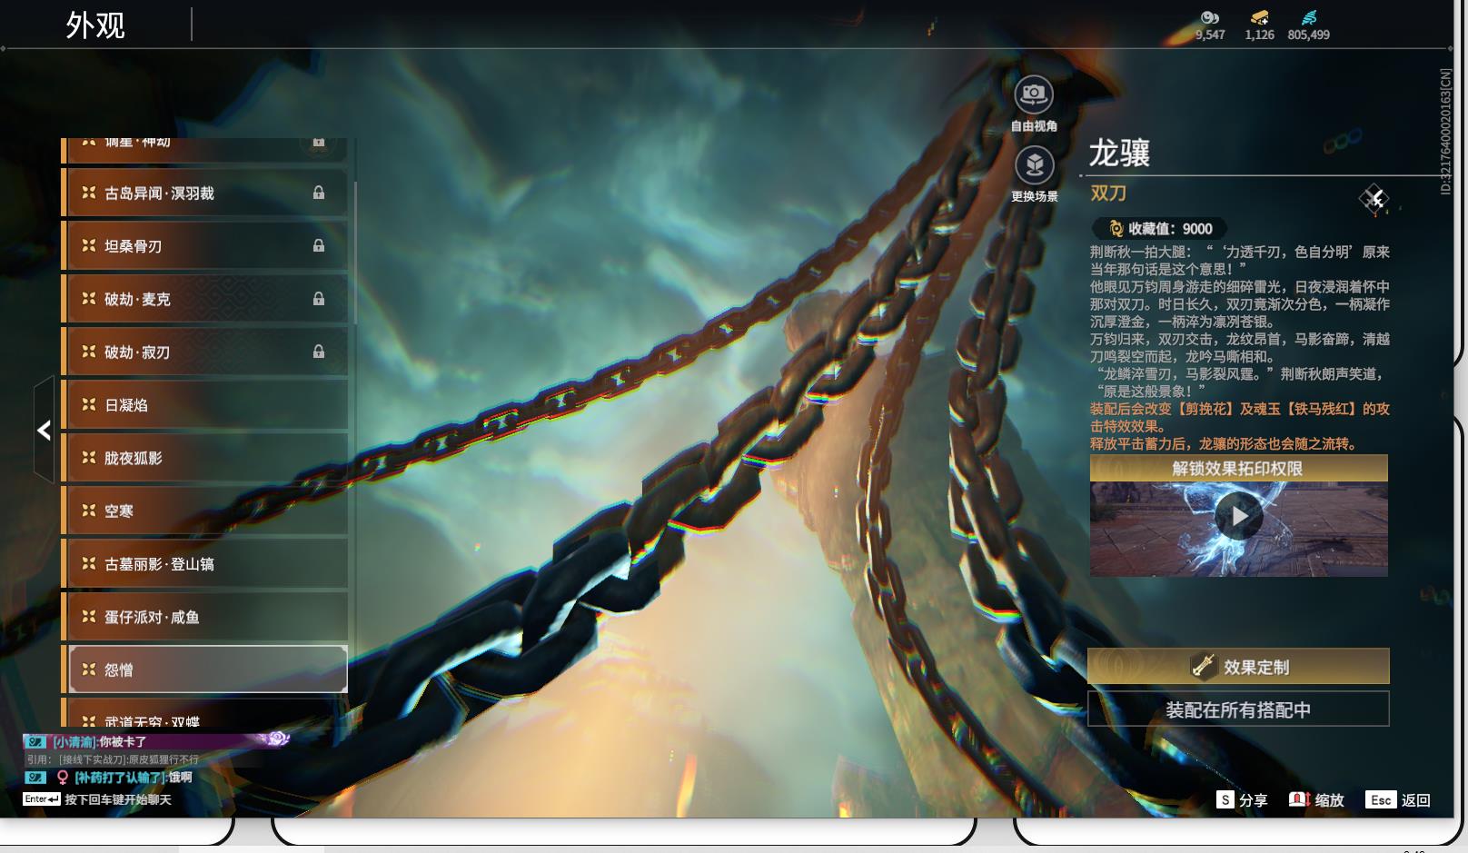Click the dual blades weapon type icon

pos(1374,198)
